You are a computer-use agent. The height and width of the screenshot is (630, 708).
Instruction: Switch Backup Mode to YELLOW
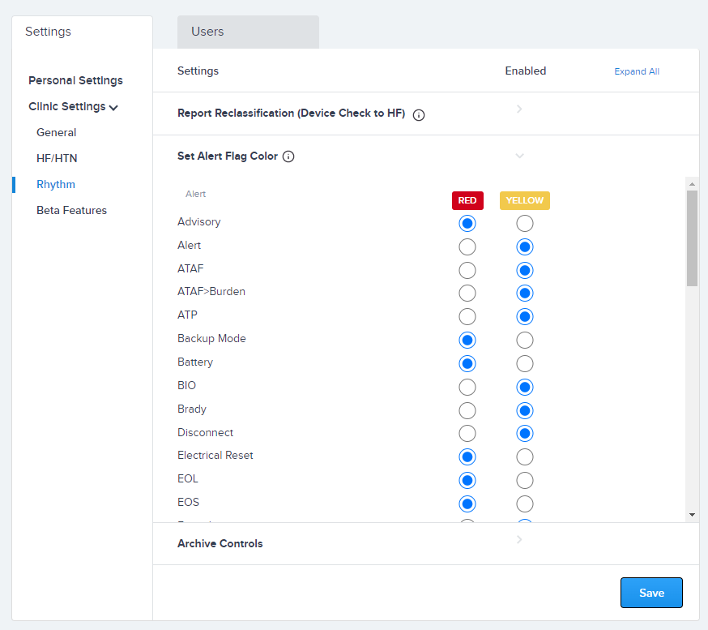click(524, 340)
